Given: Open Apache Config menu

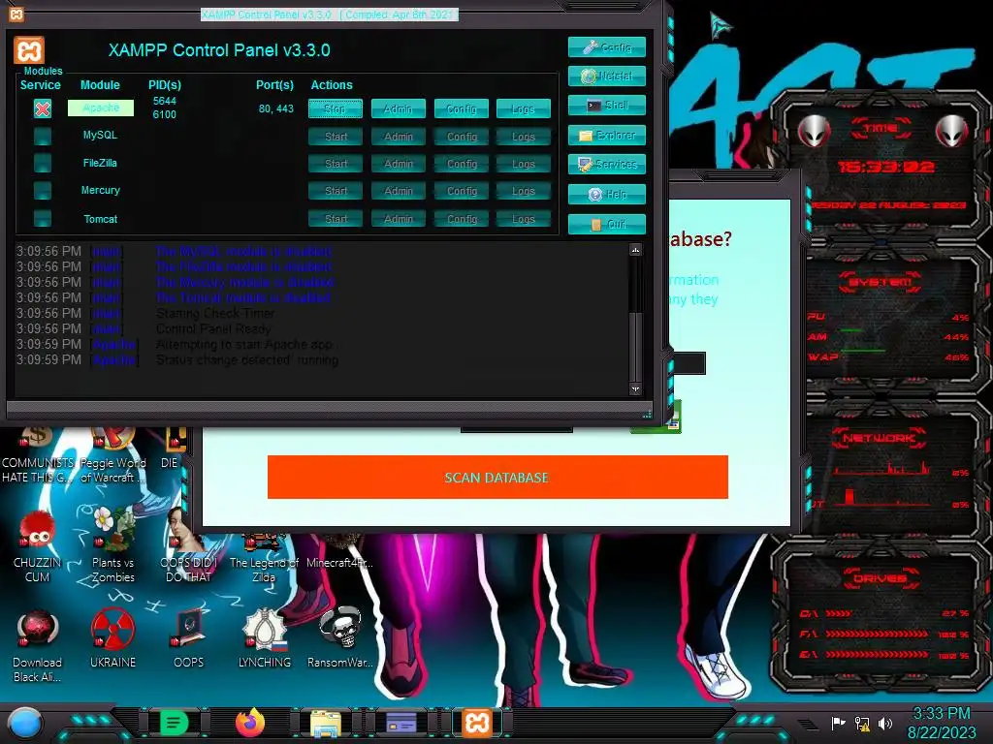Looking at the screenshot, I should (461, 108).
